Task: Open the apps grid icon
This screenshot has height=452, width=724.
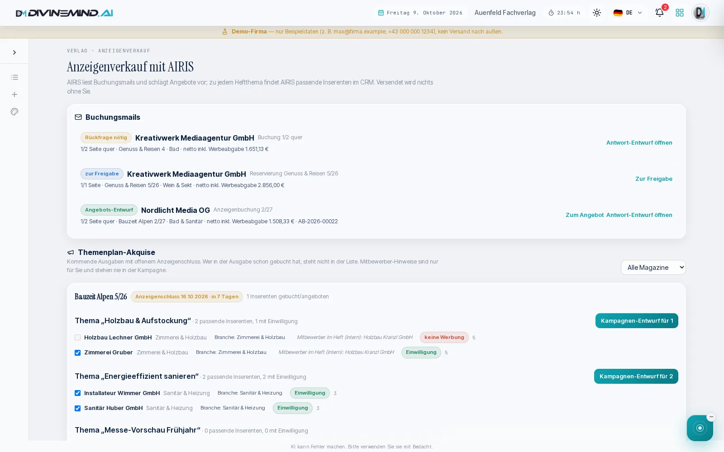Action: click(x=680, y=13)
